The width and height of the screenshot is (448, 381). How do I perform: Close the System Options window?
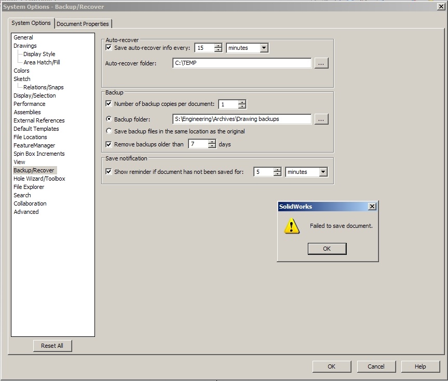click(x=441, y=7)
